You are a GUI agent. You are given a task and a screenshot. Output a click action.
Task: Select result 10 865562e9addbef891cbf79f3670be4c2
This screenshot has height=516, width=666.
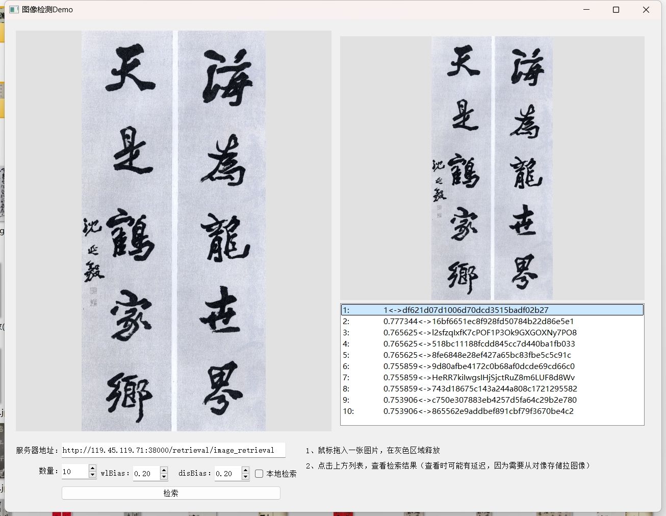492,411
